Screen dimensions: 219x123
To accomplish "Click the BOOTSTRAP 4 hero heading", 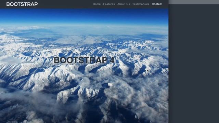I will tap(84, 60).
